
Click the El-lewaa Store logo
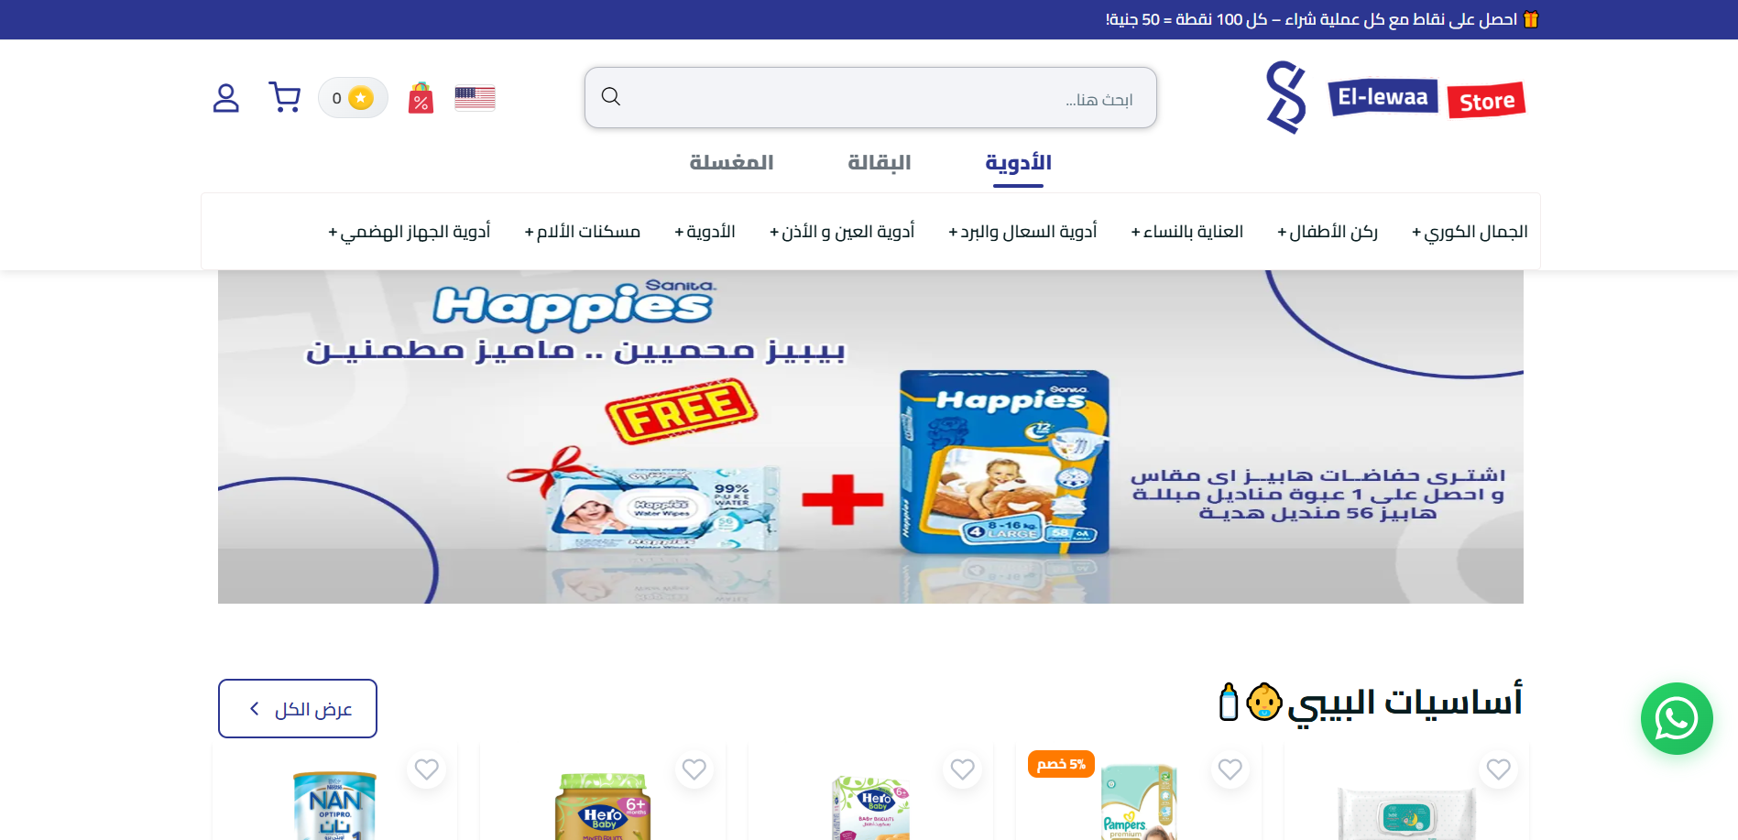click(1394, 98)
